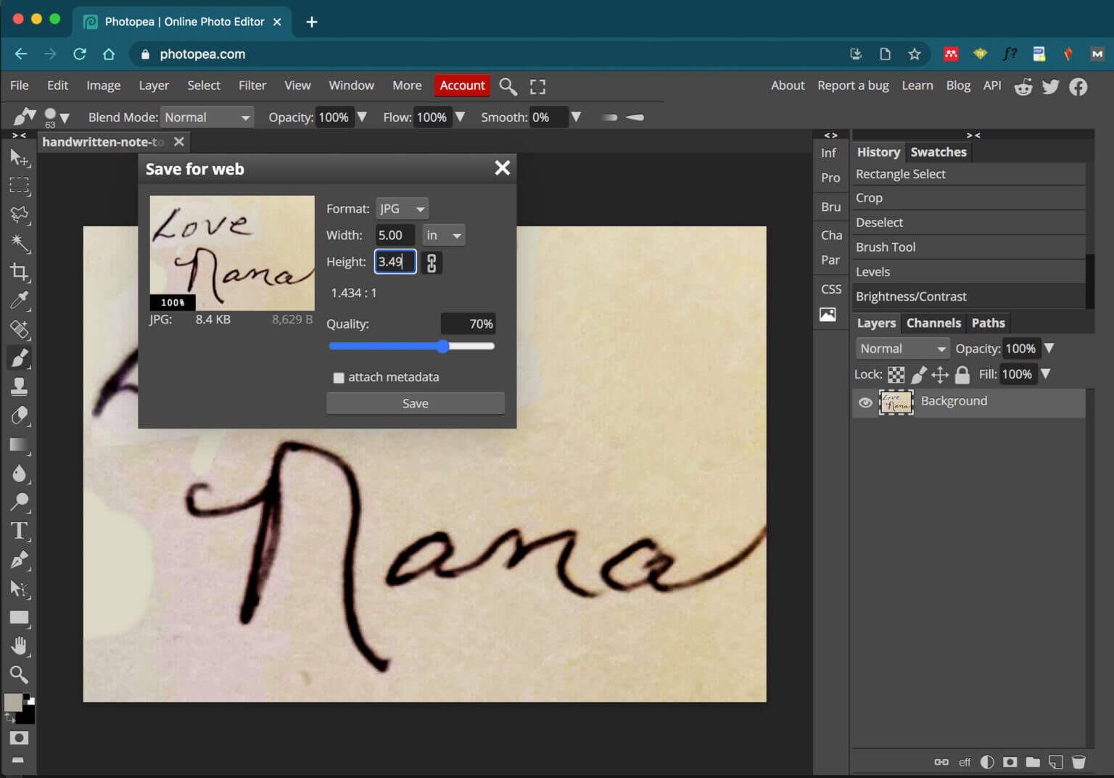Adjust the Quality slider
Image resolution: width=1114 pixels, height=778 pixels.
tap(443, 347)
